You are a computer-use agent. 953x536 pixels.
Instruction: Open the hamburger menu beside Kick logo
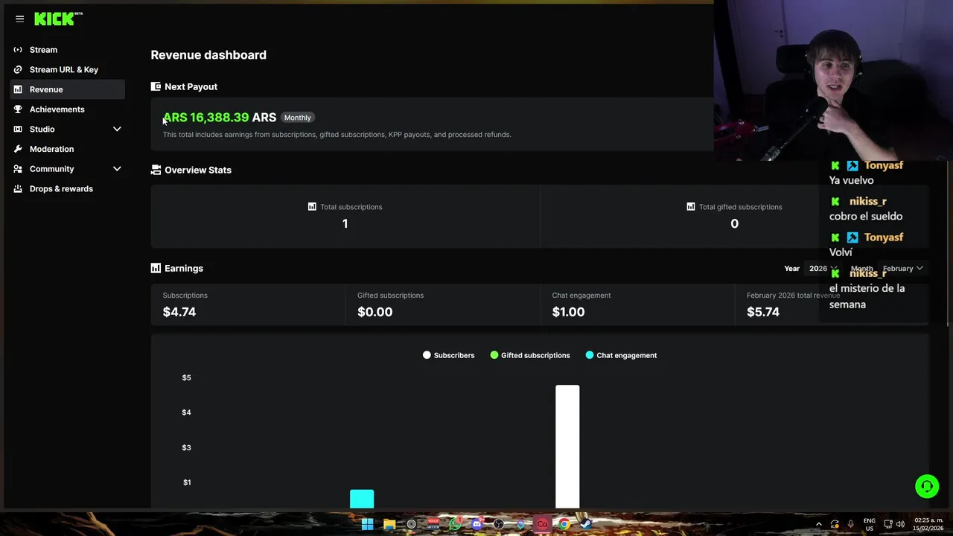point(19,19)
